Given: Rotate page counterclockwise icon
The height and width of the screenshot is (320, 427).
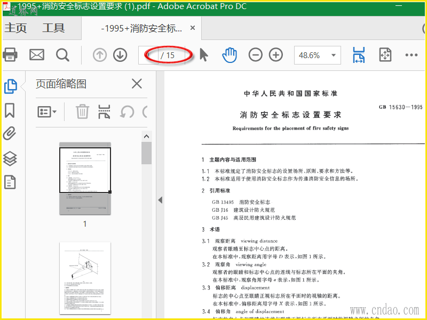Looking at the screenshot, I should pos(127,112).
